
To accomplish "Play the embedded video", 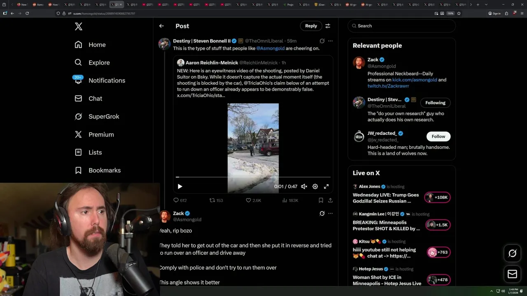I will 180,187.
